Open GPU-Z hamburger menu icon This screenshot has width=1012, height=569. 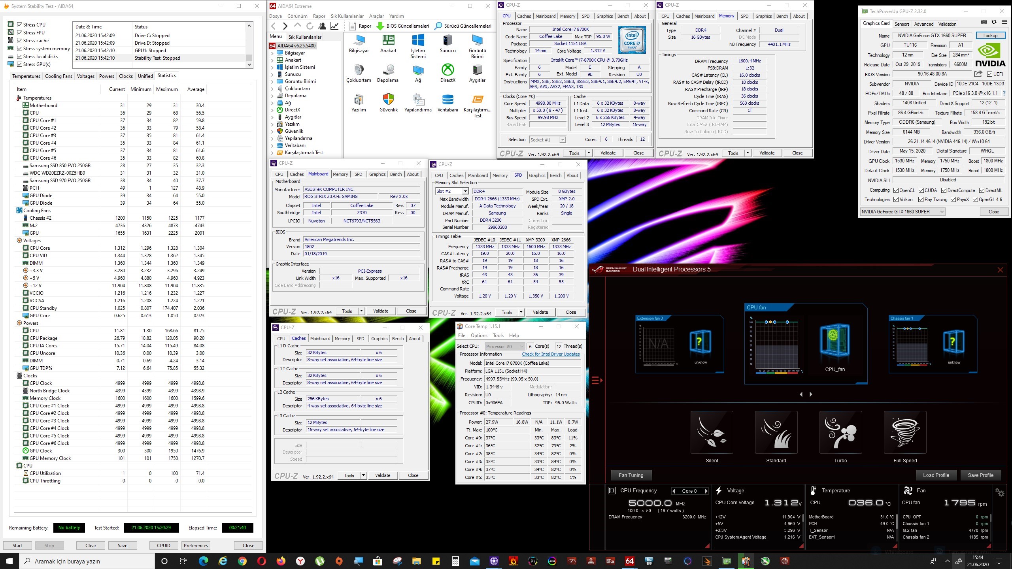(1004, 22)
